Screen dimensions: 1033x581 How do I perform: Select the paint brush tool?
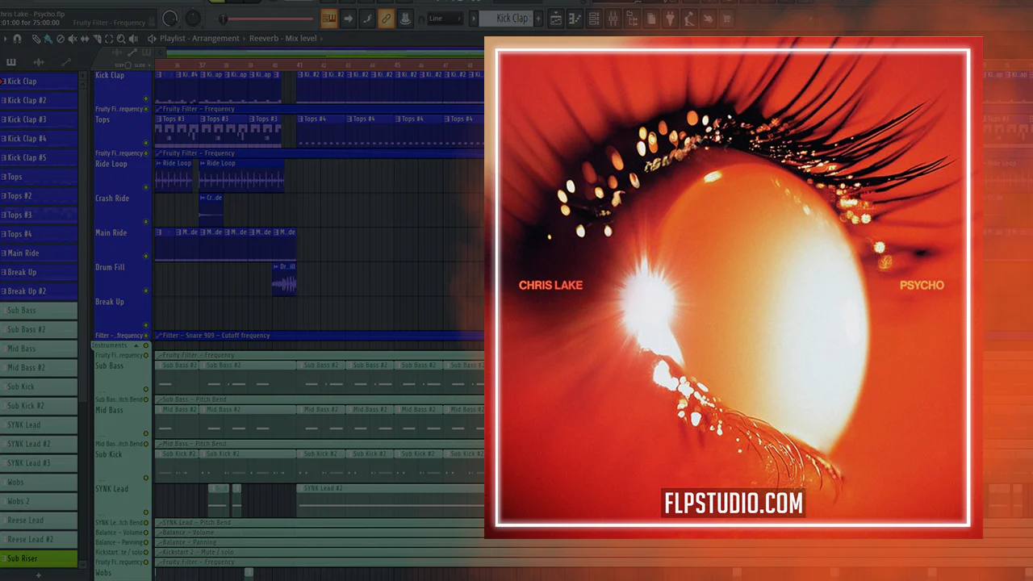click(48, 39)
